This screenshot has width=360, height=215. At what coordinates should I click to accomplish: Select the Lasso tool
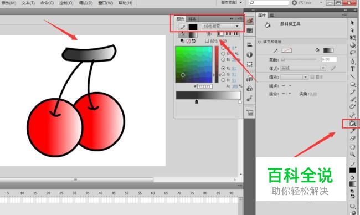[353, 53]
